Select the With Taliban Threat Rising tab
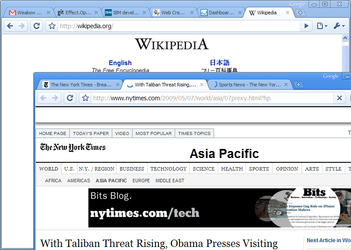This screenshot has height=250, width=351. pos(165,85)
